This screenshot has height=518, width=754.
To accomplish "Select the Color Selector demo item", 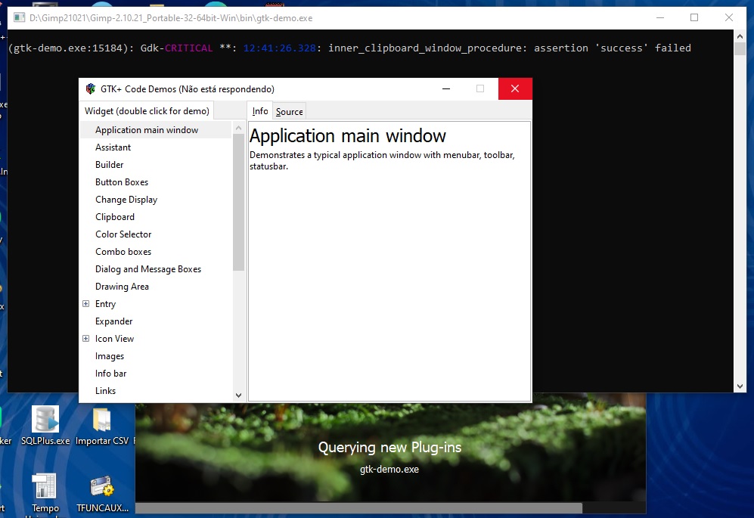I will (x=123, y=234).
